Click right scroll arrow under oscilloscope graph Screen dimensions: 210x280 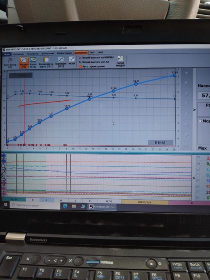[x=190, y=198]
